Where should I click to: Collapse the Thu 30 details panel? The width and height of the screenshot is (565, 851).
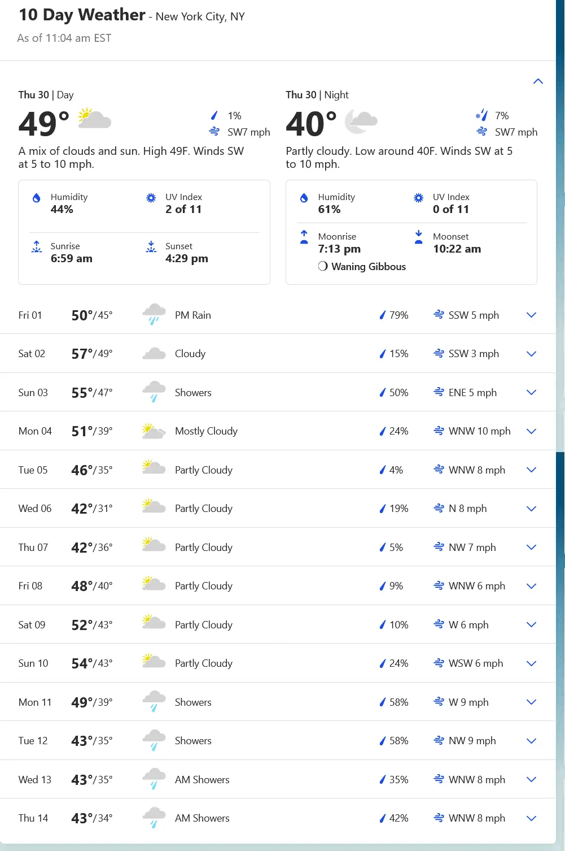pos(538,81)
